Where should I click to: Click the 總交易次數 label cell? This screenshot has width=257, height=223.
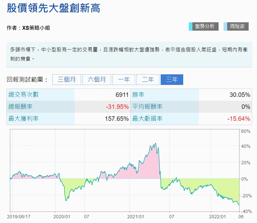click(24, 95)
